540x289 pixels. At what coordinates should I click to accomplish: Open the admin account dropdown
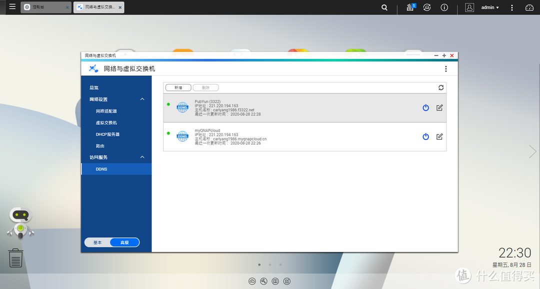489,7
